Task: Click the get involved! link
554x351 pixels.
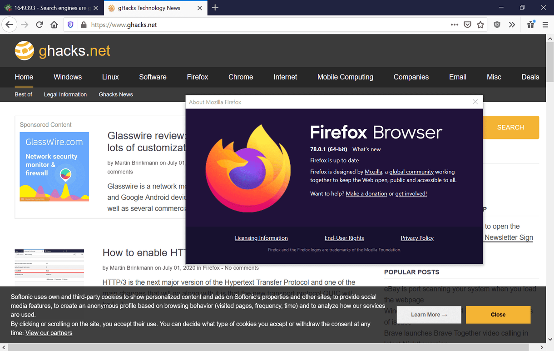Action: (x=411, y=193)
